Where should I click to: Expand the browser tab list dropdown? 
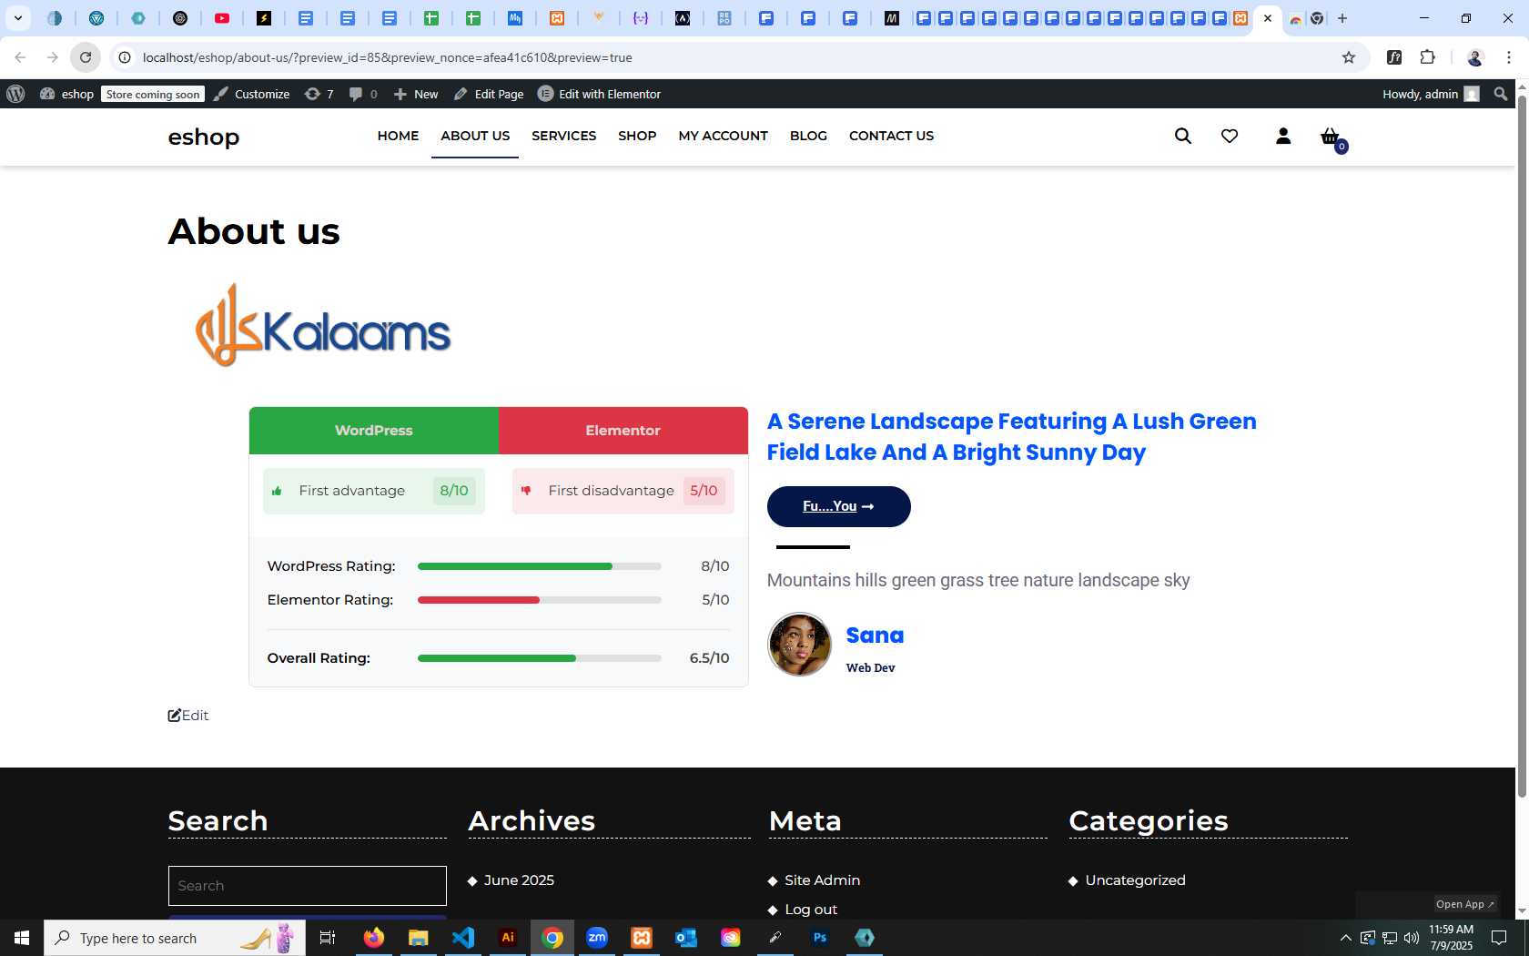[17, 18]
